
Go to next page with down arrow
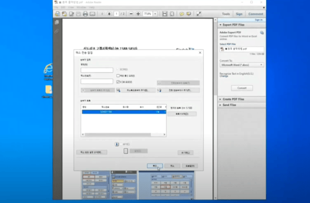coord(109,13)
